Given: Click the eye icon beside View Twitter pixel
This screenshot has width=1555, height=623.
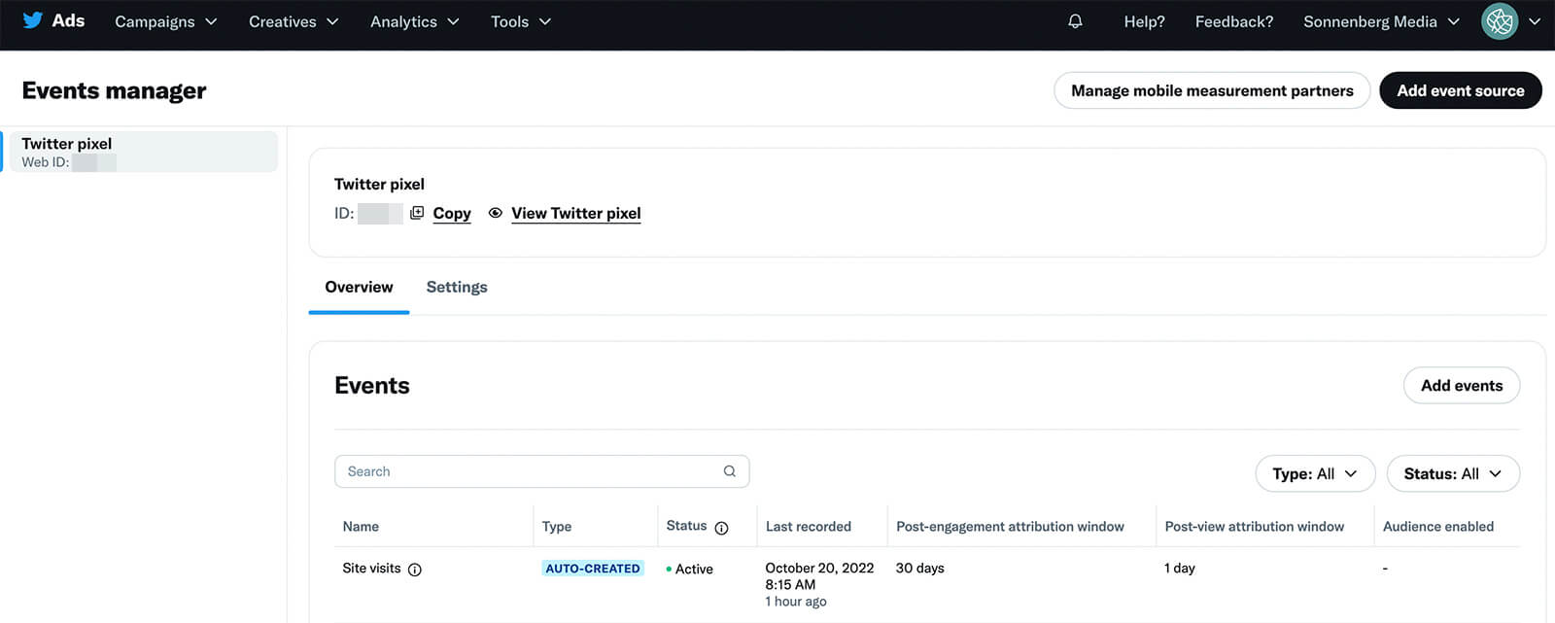Looking at the screenshot, I should 496,213.
